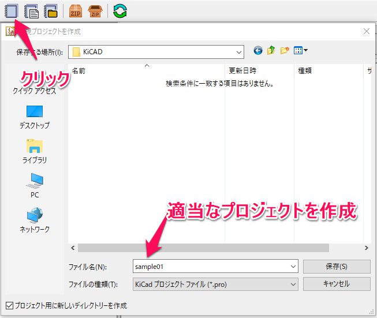Click the new project from template icon
The width and height of the screenshot is (377, 318).
pos(31,10)
